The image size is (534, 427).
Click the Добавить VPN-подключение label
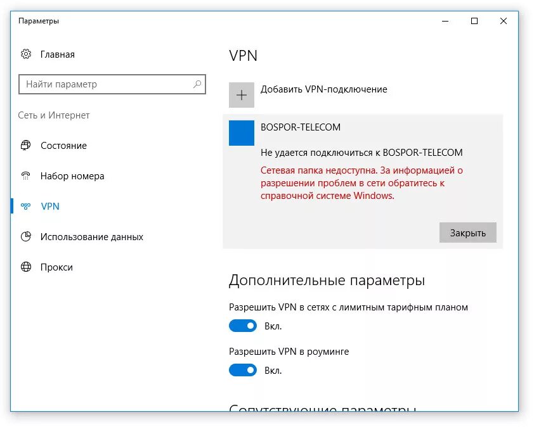[323, 89]
